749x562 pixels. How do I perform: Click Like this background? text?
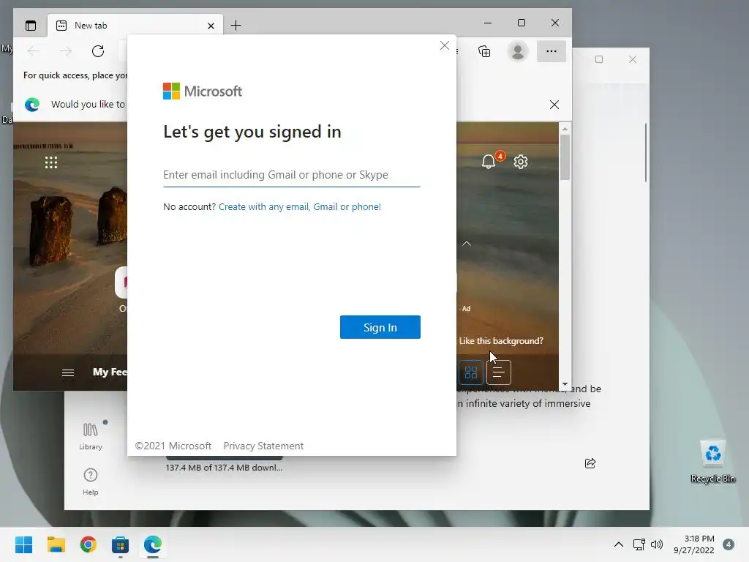[501, 341]
